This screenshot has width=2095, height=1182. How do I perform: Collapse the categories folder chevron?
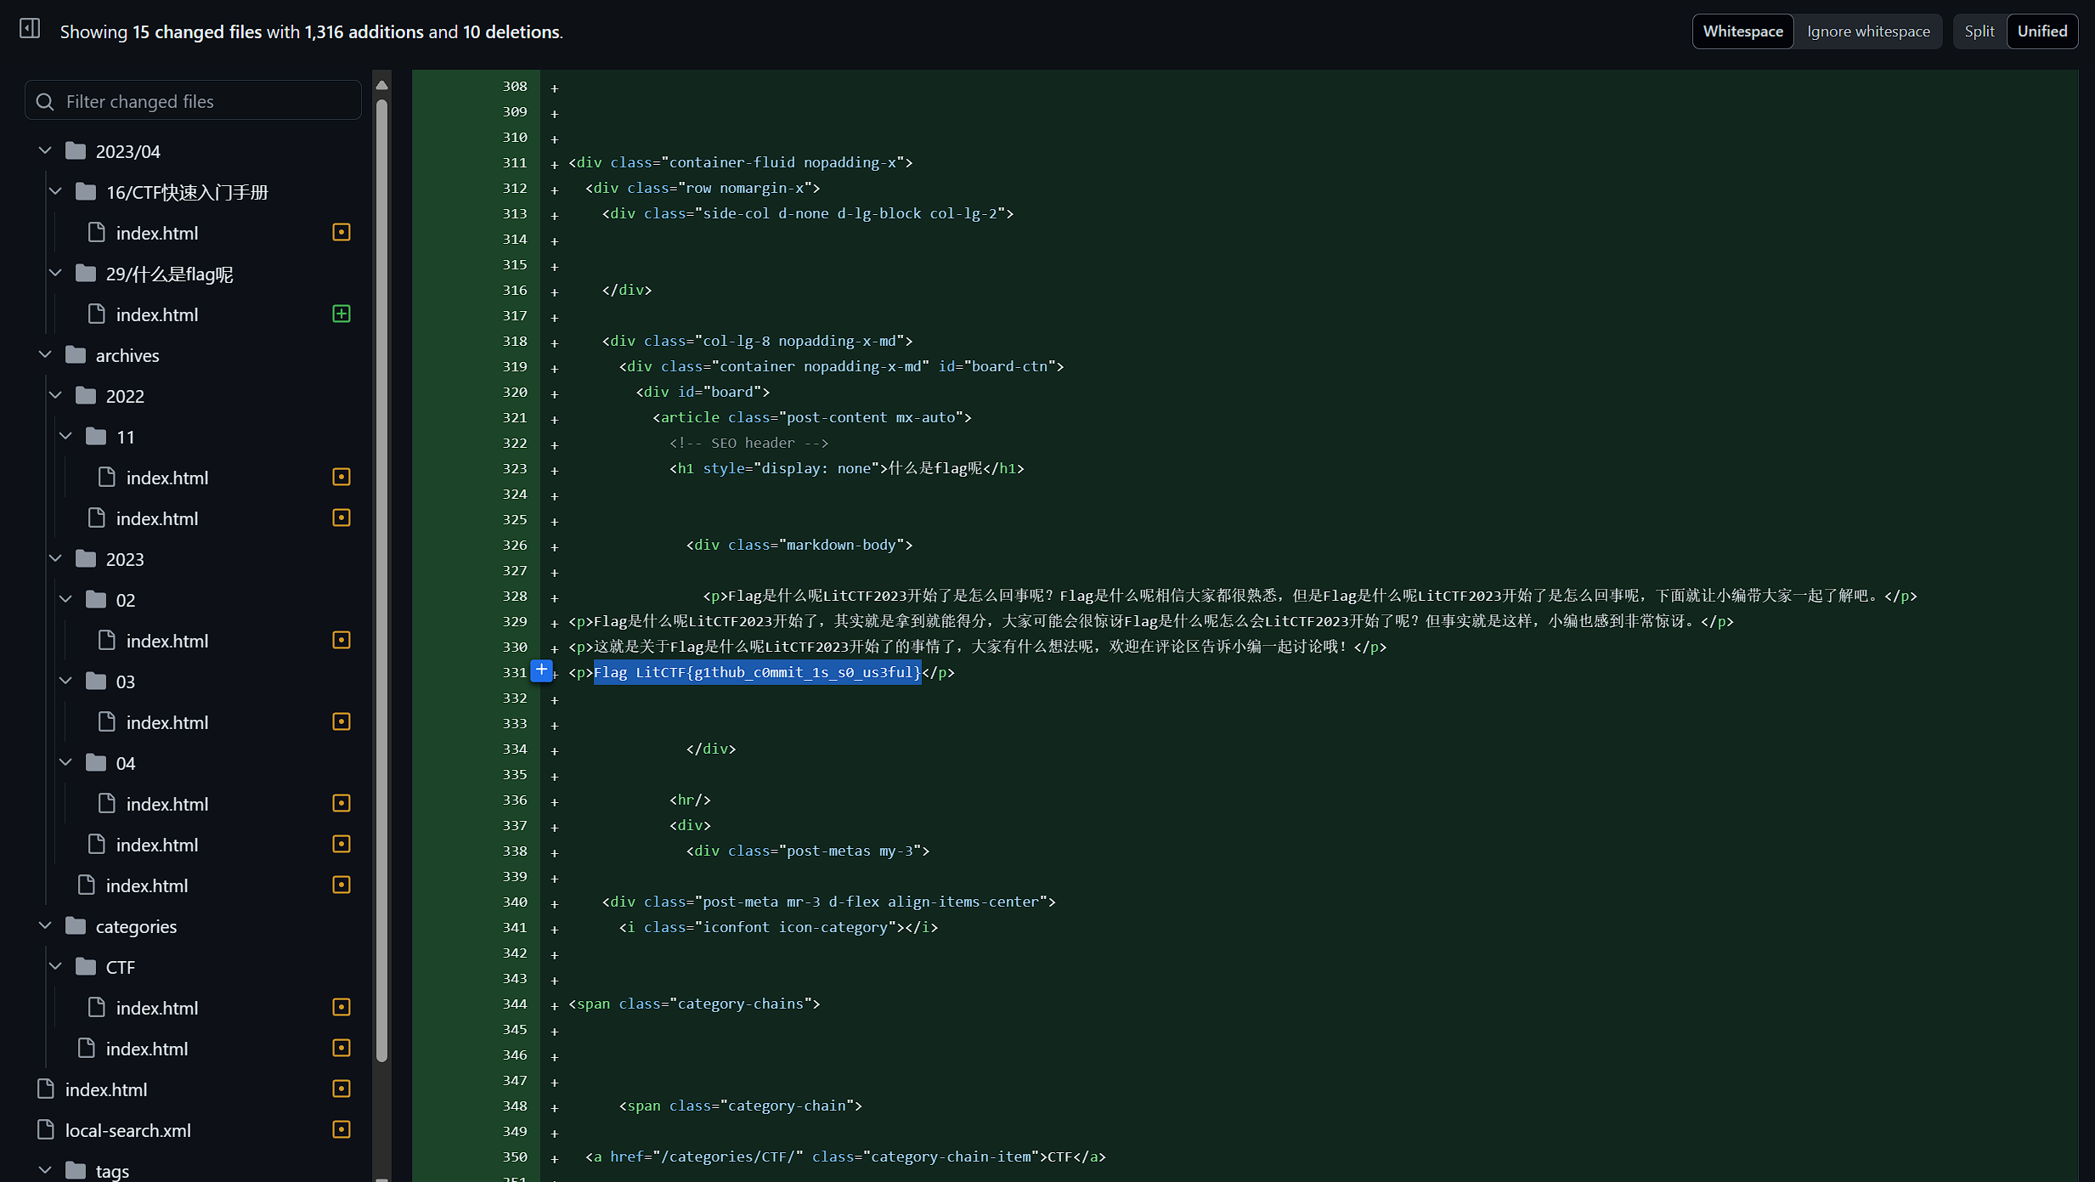coord(46,926)
